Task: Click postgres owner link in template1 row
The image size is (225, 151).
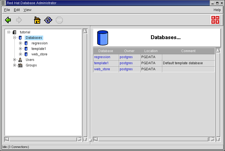Action: 126,63
